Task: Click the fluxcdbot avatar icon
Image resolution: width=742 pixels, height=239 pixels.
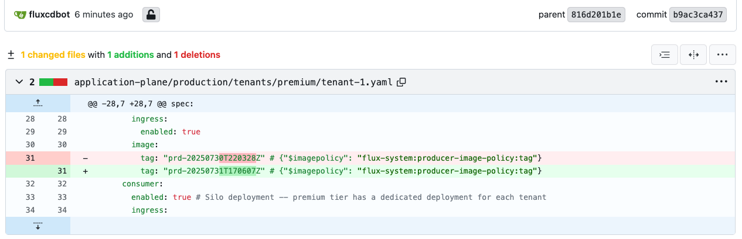Action: click(x=21, y=15)
